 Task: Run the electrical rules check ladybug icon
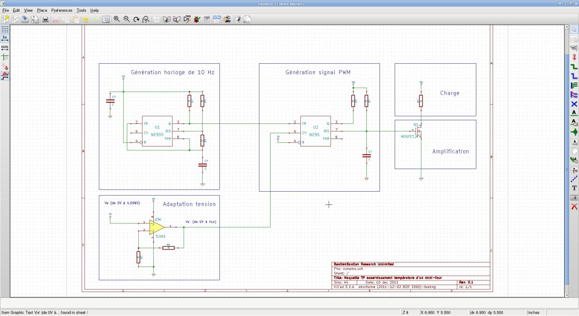(197, 19)
